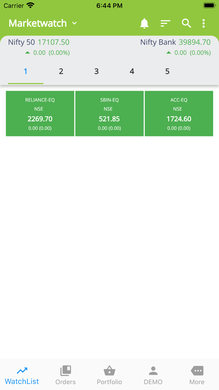This screenshot has width=219, height=390.
Task: Switch to watchlist tab 1
Action: tap(26, 71)
